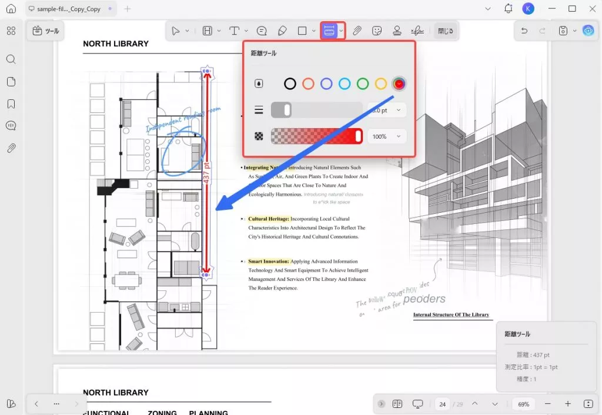This screenshot has height=415, width=602.
Task: Open the line thickness pt dropdown
Action: (x=387, y=110)
